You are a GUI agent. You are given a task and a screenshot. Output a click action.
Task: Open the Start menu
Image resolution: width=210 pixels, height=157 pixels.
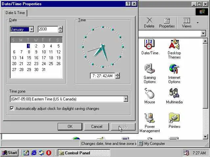(10, 153)
